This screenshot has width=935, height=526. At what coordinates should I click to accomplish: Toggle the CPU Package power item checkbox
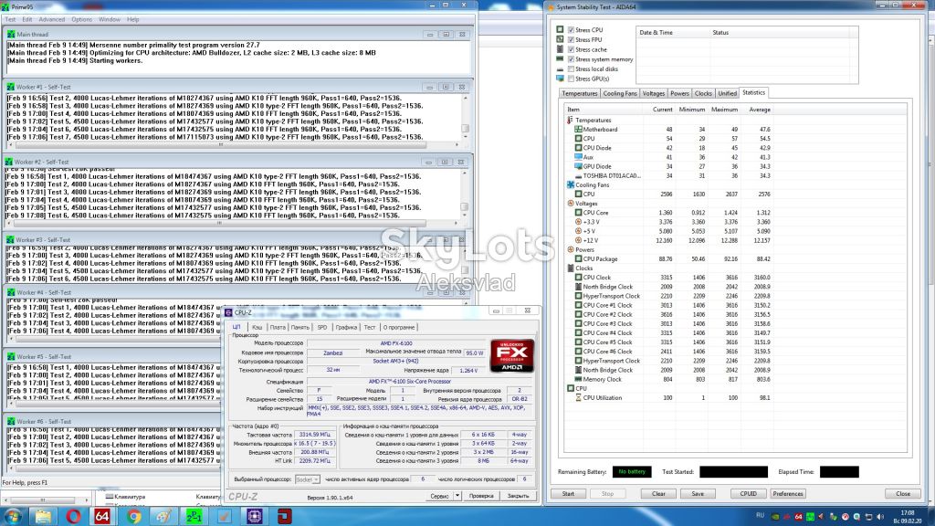(578, 258)
